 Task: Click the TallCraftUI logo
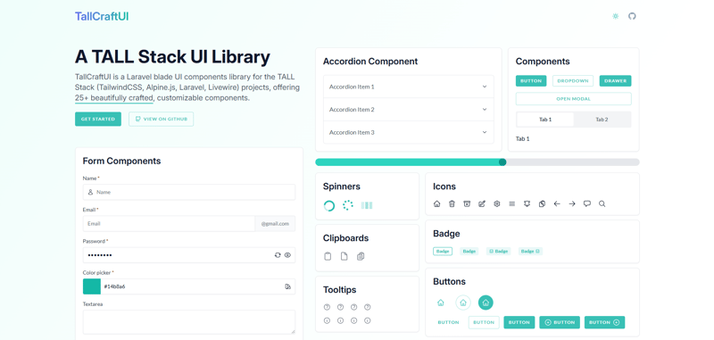[102, 16]
